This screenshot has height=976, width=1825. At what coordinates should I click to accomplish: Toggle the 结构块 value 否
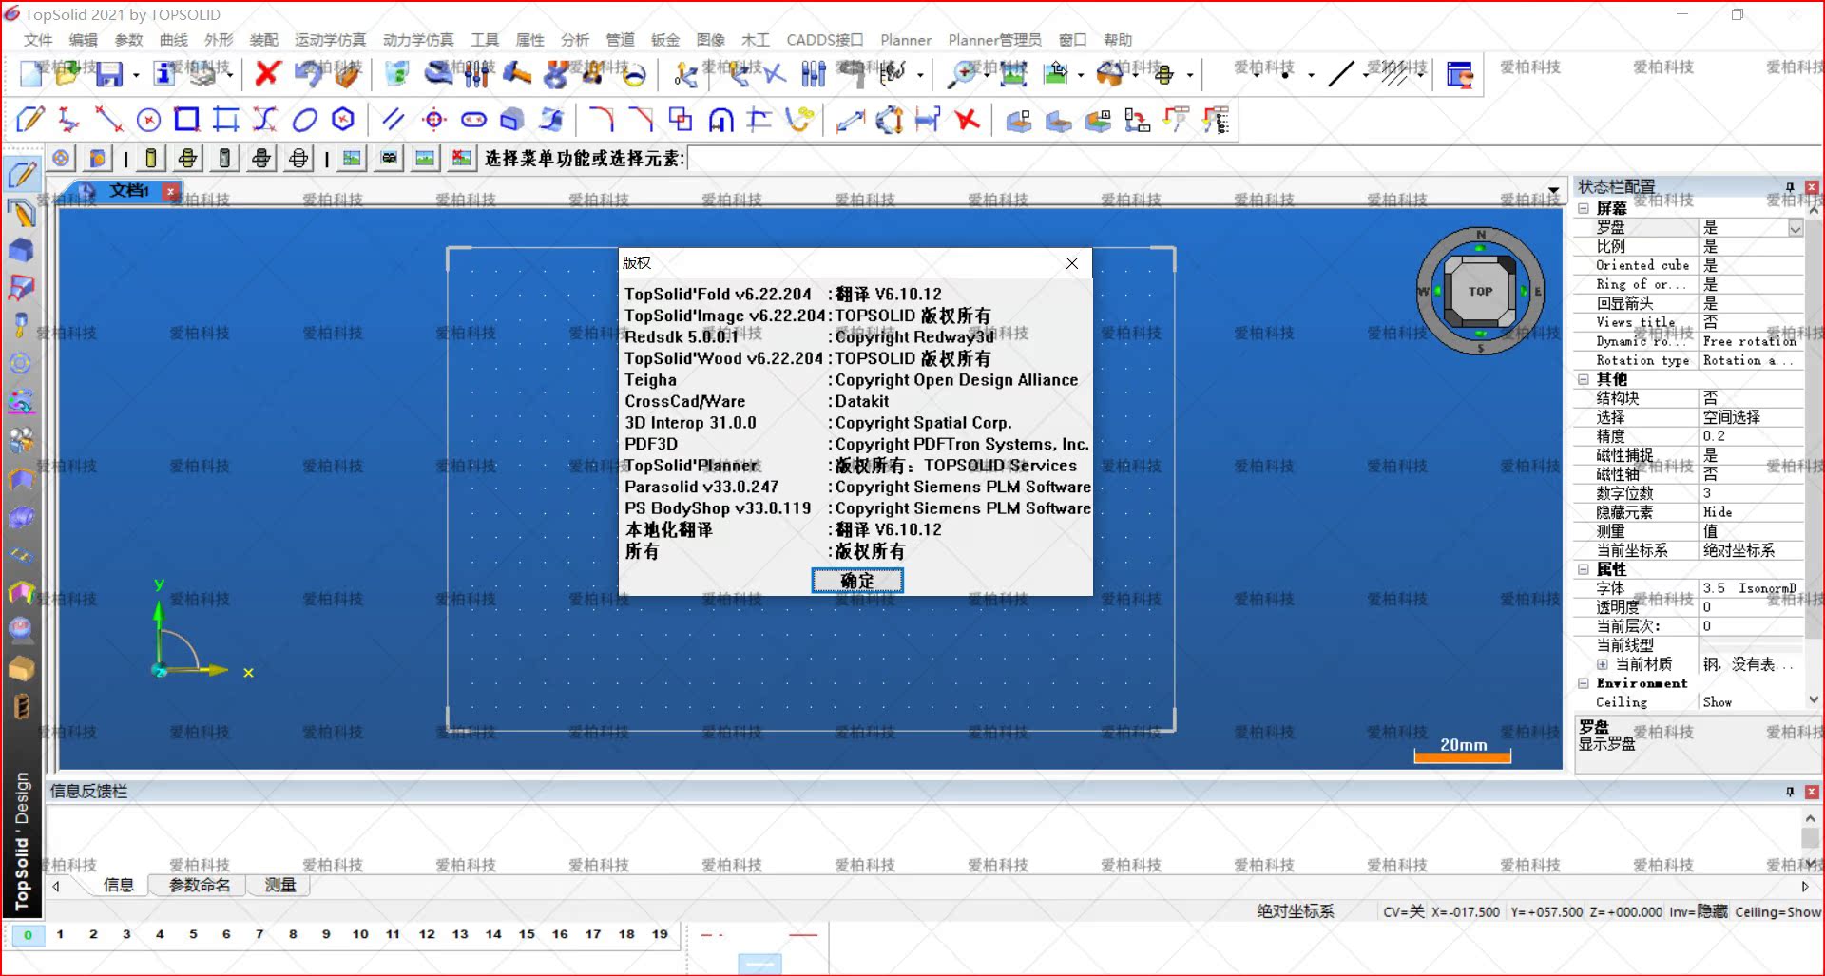coord(1751,398)
